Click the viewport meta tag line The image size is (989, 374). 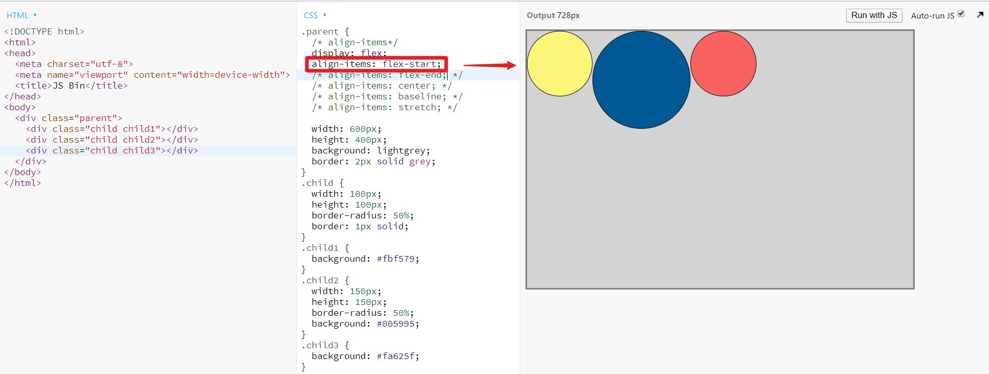[x=153, y=75]
